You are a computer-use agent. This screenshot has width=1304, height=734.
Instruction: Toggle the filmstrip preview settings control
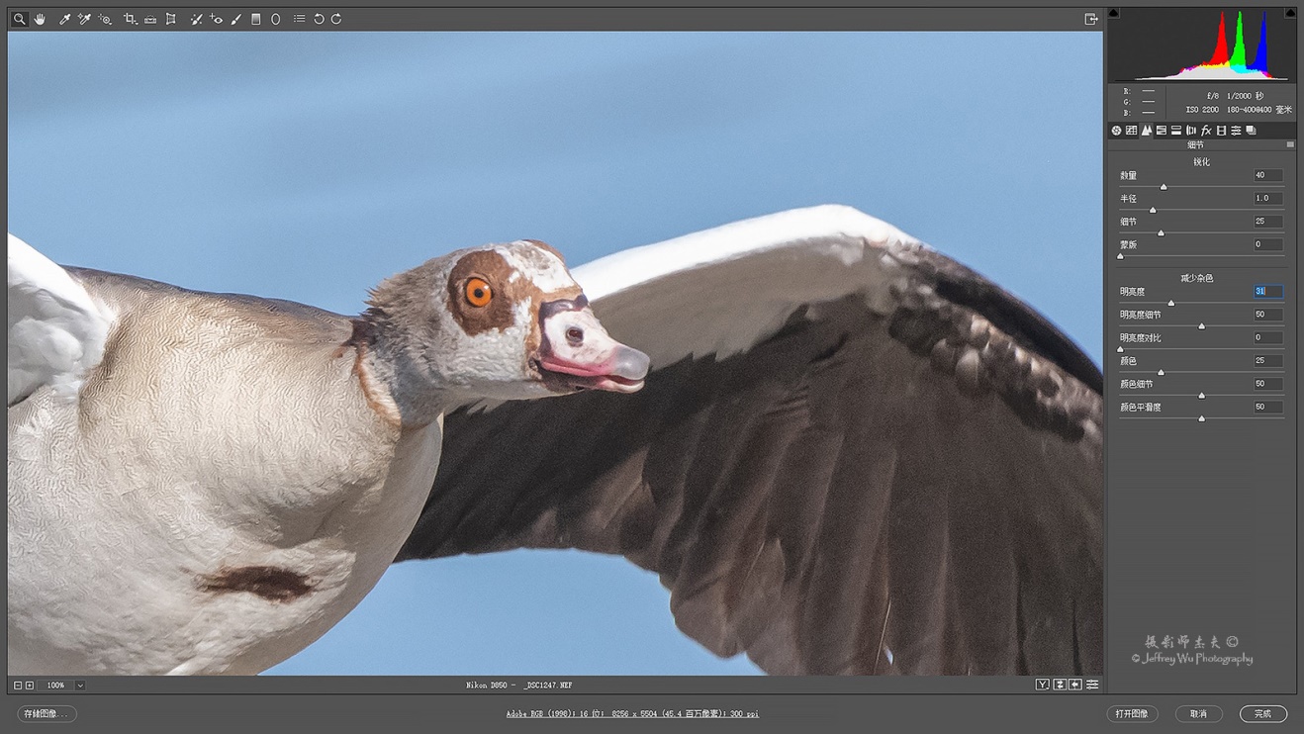(x=1091, y=684)
